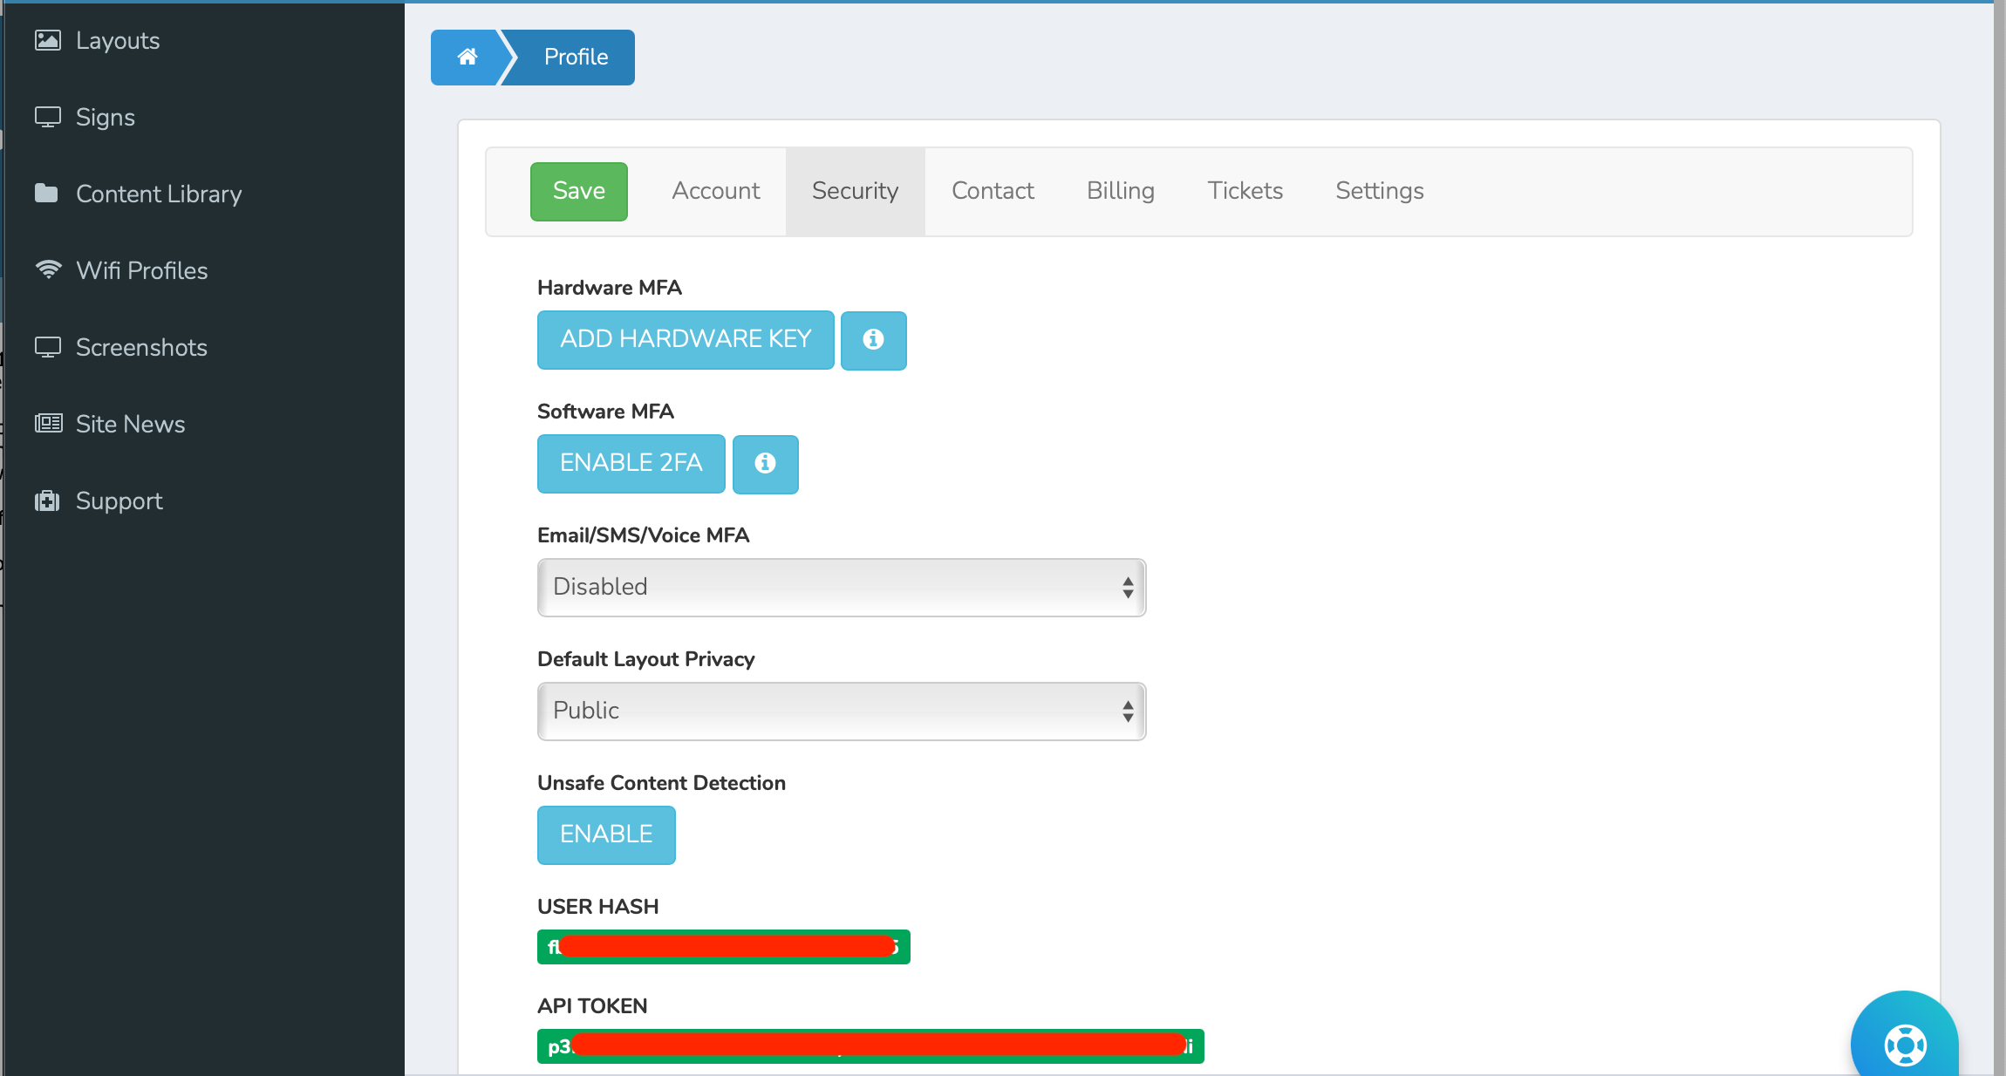The image size is (2006, 1076).
Task: Open Wifi Profiles in sidebar
Action: (x=141, y=271)
